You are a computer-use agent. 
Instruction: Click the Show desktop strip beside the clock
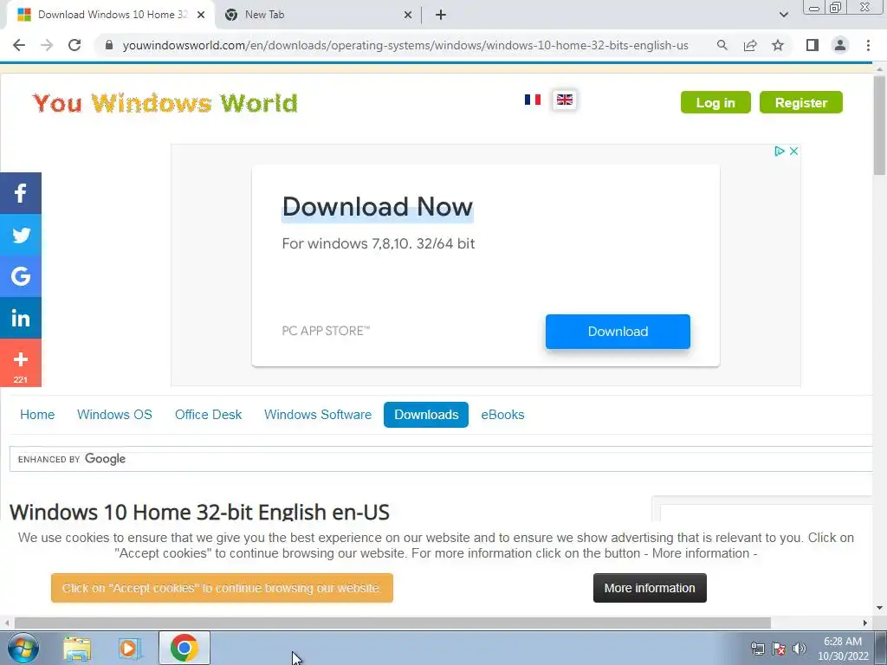click(x=881, y=648)
